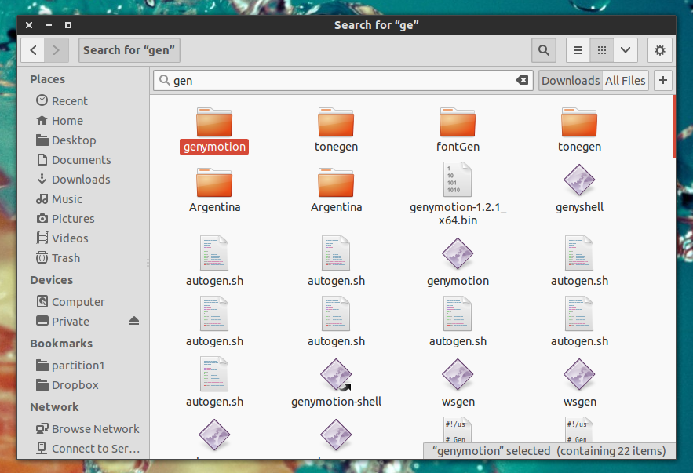
Task: Select the highlighted genymotion folder
Action: click(x=214, y=130)
